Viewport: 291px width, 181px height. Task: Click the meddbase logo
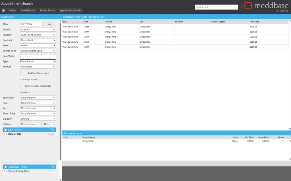coord(266,7)
